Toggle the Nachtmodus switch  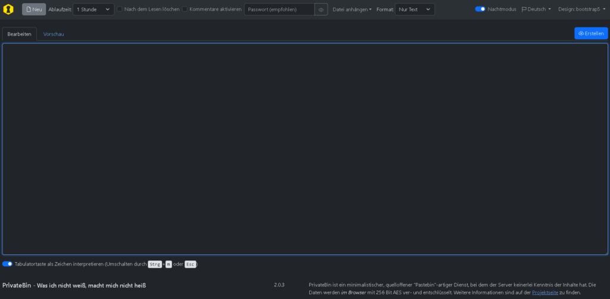pos(480,9)
